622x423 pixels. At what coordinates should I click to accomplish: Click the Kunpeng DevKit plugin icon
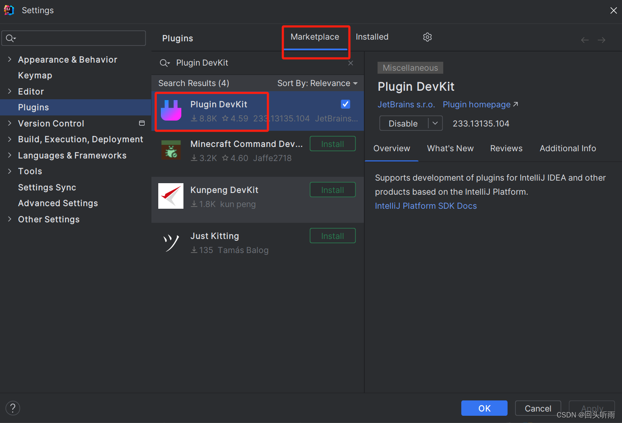tap(171, 196)
